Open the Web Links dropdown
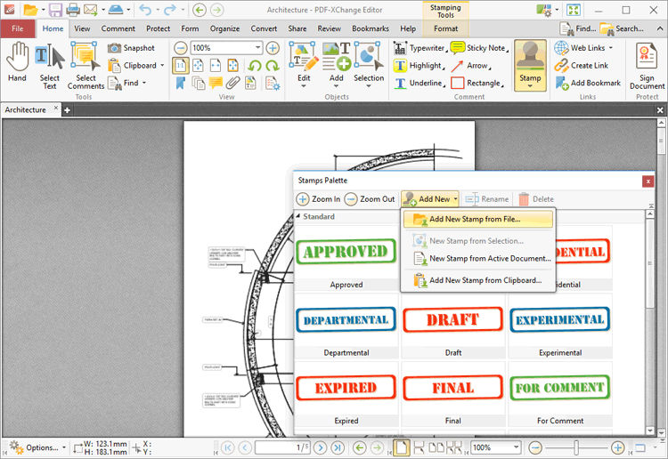This screenshot has height=459, width=668. [x=610, y=48]
